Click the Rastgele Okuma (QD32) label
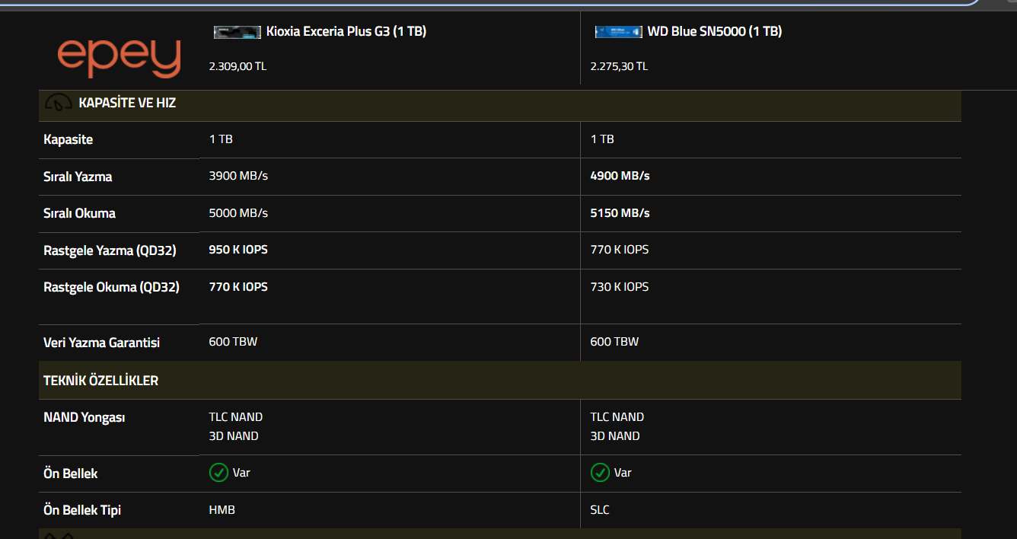 [112, 288]
